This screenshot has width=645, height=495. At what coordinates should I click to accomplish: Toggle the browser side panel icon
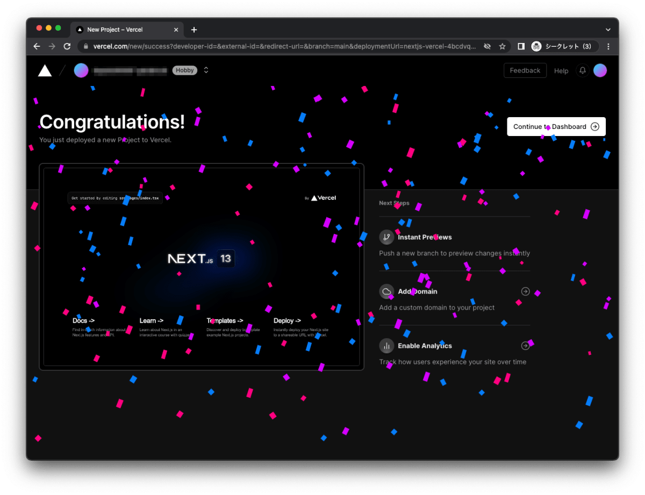click(521, 46)
